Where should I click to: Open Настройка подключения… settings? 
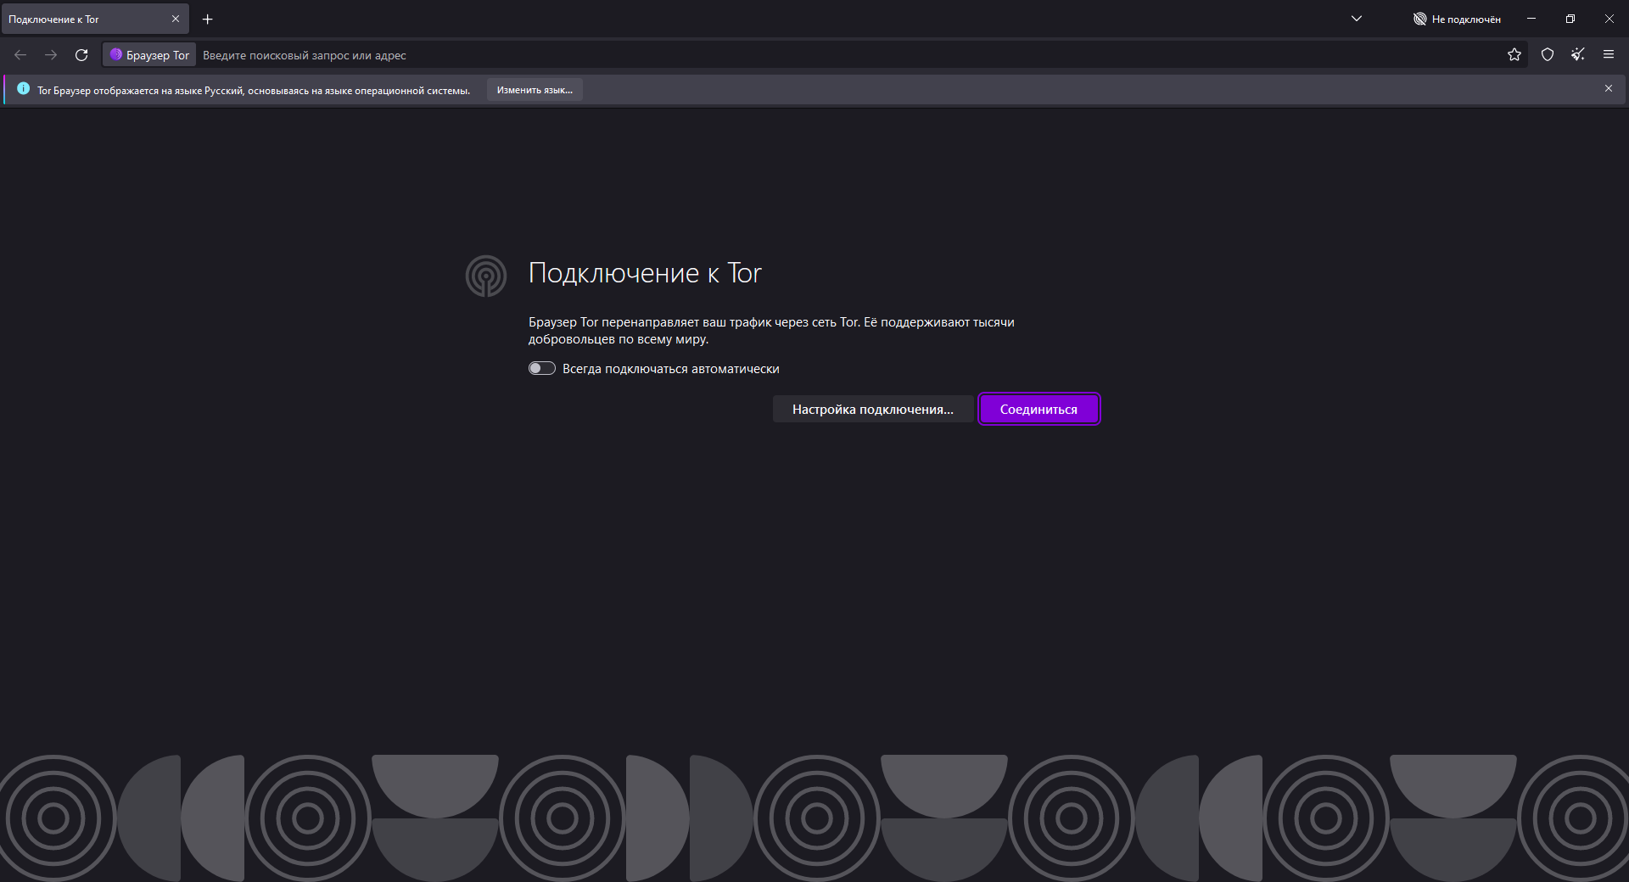[x=873, y=410]
